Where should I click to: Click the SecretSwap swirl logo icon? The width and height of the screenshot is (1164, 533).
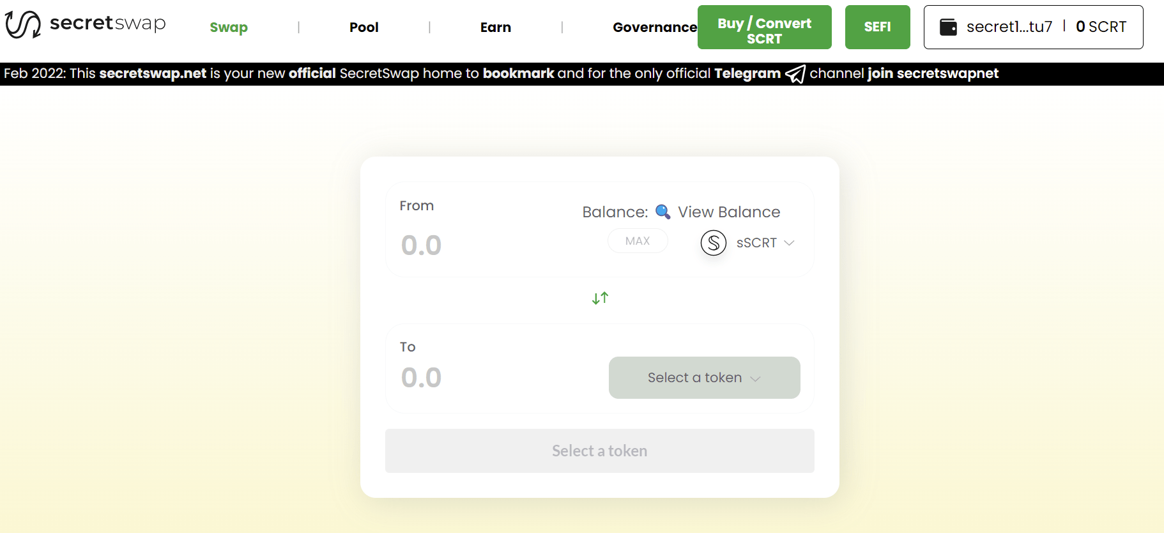[x=23, y=25]
